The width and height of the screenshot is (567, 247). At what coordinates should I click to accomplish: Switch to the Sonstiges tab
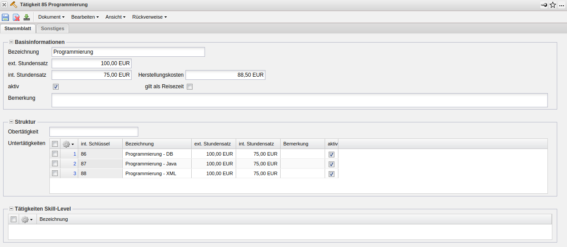pyautogui.click(x=52, y=28)
